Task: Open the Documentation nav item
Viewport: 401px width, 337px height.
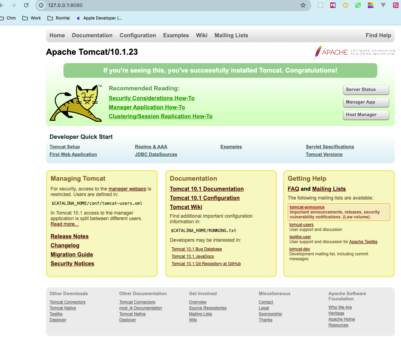Action: [x=92, y=35]
